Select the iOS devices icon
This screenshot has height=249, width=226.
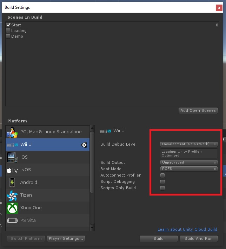[12, 157]
